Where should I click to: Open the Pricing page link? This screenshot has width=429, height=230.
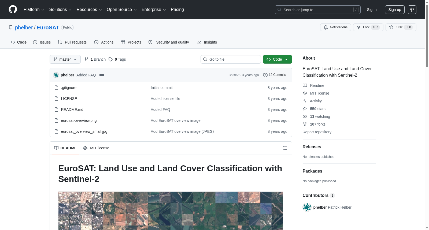pyautogui.click(x=177, y=10)
